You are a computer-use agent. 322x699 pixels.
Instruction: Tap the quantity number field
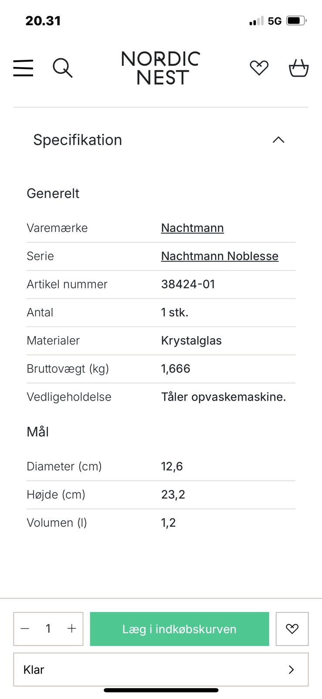(48, 629)
